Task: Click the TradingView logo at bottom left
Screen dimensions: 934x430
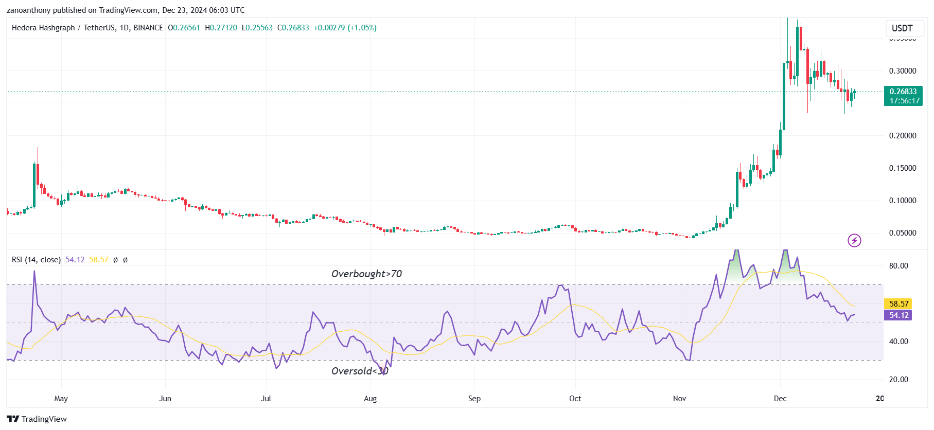Action: [37, 419]
